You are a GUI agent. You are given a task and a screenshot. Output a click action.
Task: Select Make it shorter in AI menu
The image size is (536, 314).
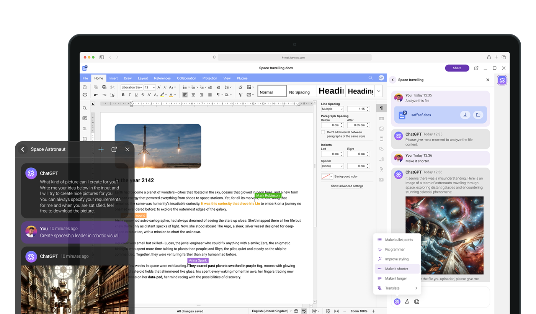click(x=397, y=269)
